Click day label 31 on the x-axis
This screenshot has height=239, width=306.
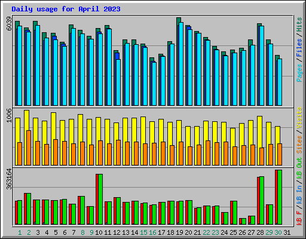click(287, 232)
